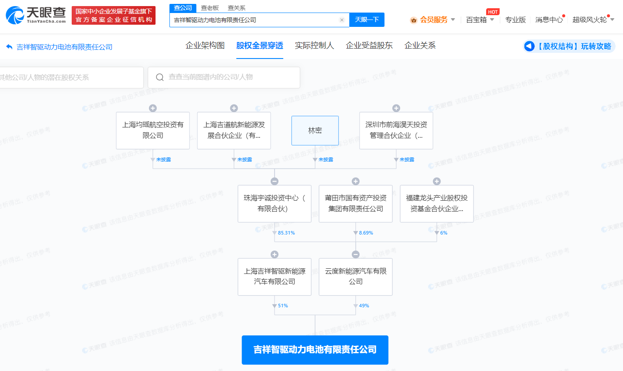Click the 查当前图谱内的公司/人物 search field
Viewport: 623px width, 371px height.
tap(230, 77)
